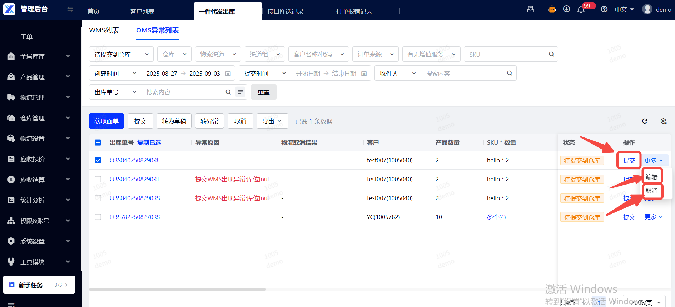Open the orange robot assistant icon

(552, 9)
